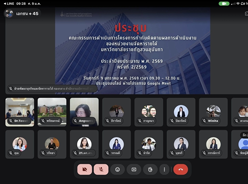Select the Dr.Tawat participant tile
This screenshot has height=184, width=248.
19,112
